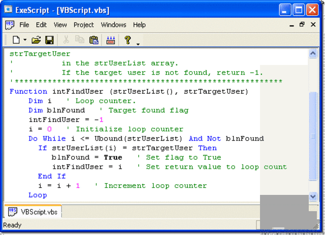Click the Function keyword in code

(28, 91)
